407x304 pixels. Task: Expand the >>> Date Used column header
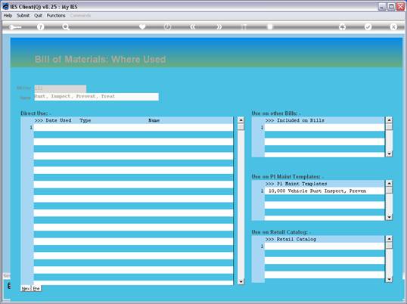[x=53, y=120]
